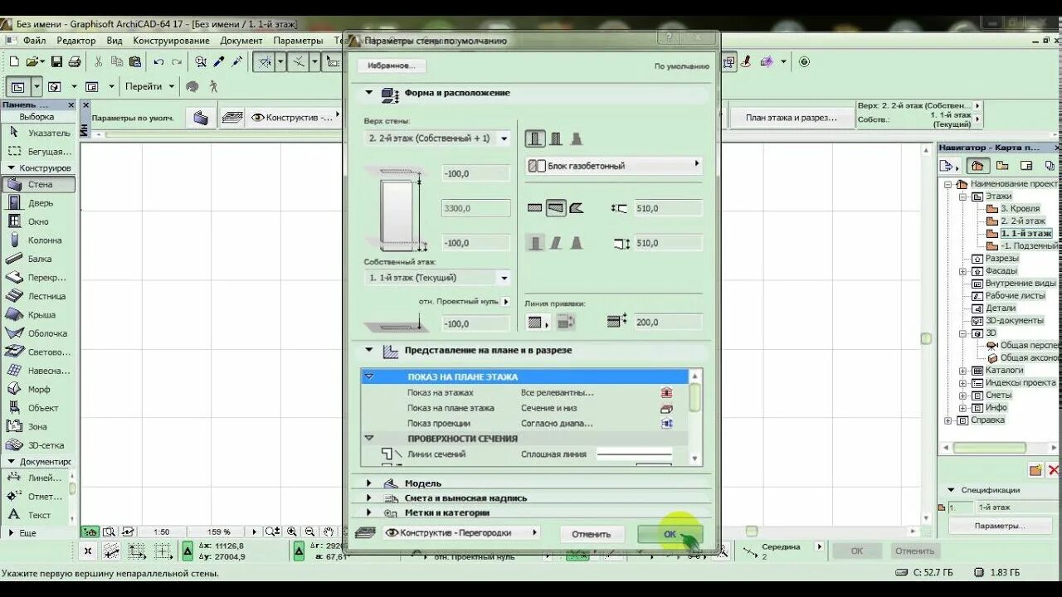This screenshot has height=597, width=1062.
Task: Choose vertical wall complexity option
Action: (x=535, y=243)
